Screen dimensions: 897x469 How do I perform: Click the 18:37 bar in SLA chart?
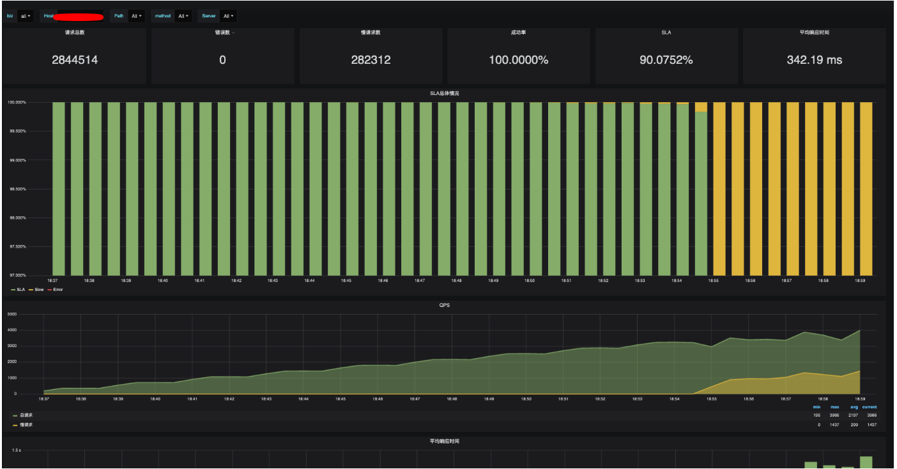(58, 188)
